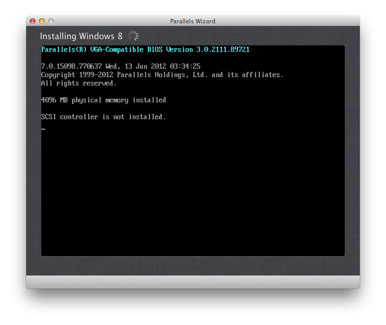Screen dimensions: 386x325
Task: Click the Installing Windows 8 heading
Action: point(81,36)
